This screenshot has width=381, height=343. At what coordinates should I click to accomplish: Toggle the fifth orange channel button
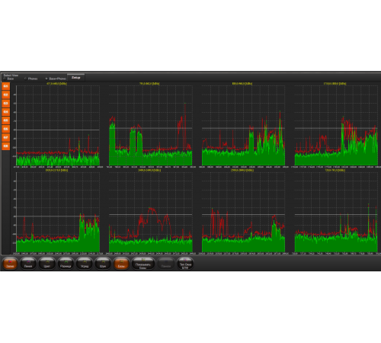tap(6, 120)
